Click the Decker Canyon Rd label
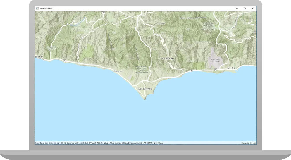291x160 pixels. pos(82,42)
